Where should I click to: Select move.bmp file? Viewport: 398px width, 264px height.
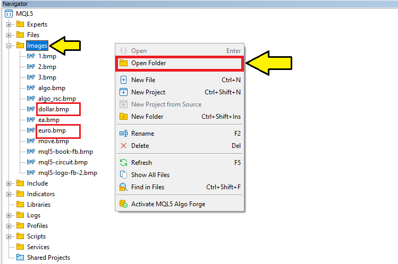(54, 141)
